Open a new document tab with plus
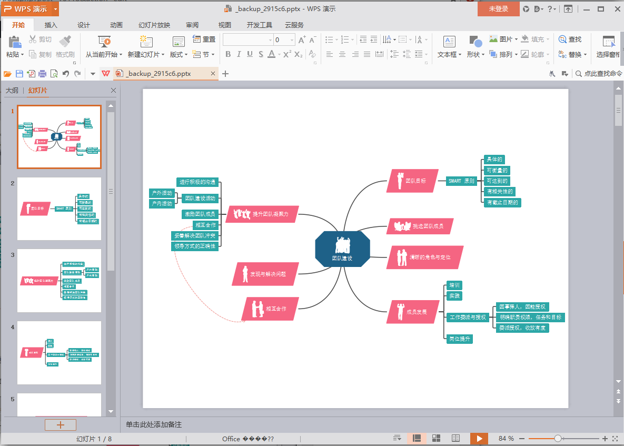Screen dimensions: 624x446 tap(225, 74)
